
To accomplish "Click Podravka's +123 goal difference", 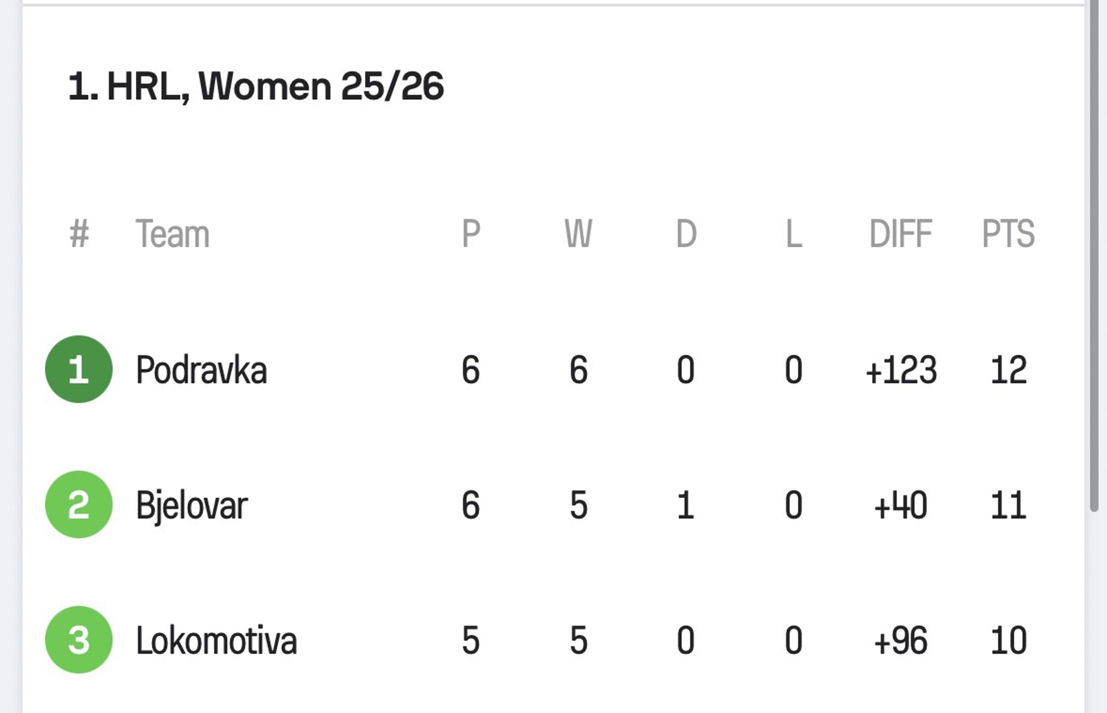I will [x=901, y=370].
